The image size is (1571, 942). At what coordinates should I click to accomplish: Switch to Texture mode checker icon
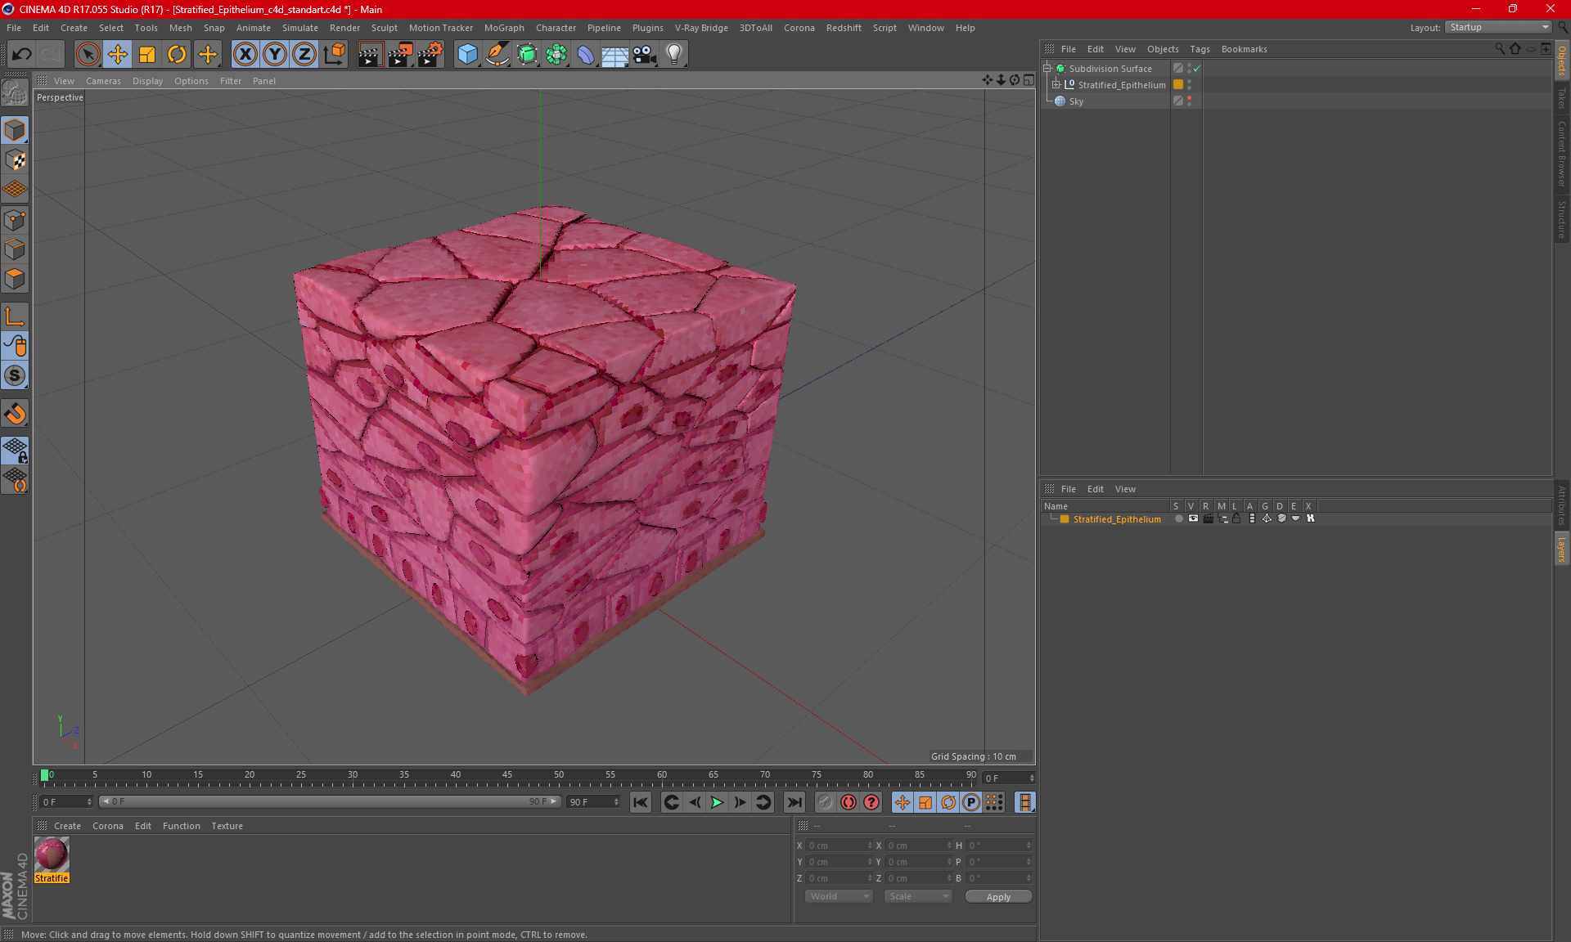15,160
